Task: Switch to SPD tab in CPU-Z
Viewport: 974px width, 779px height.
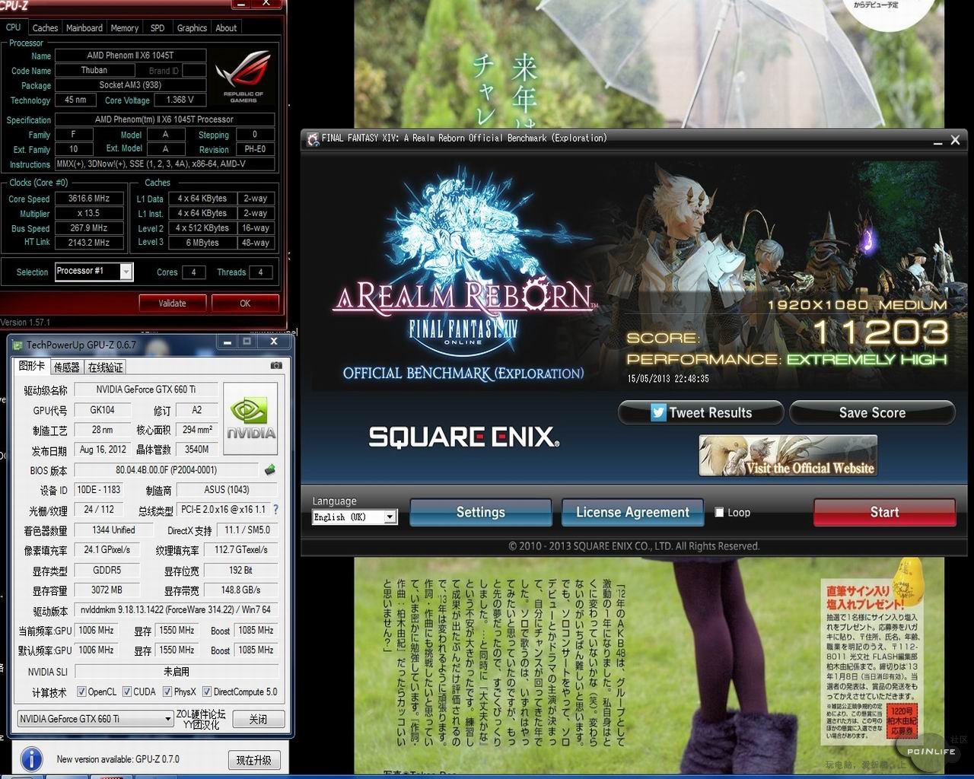Action: 158,28
